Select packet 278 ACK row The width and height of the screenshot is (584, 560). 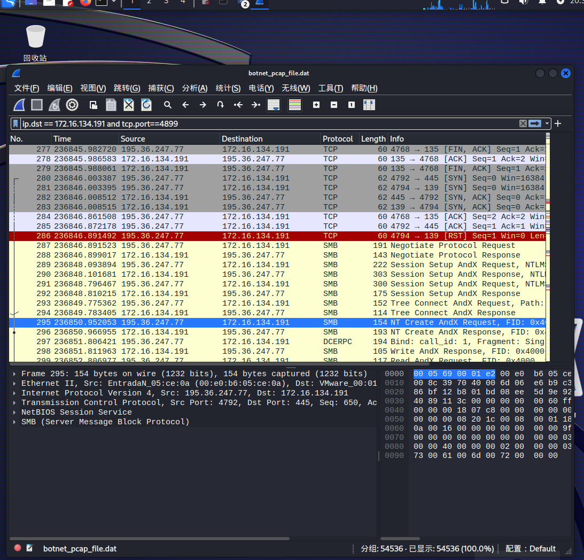point(277,159)
